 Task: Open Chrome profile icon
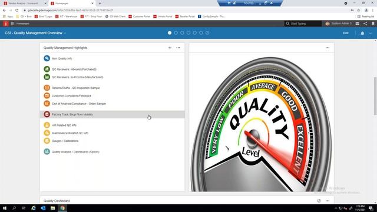tap(366, 11)
